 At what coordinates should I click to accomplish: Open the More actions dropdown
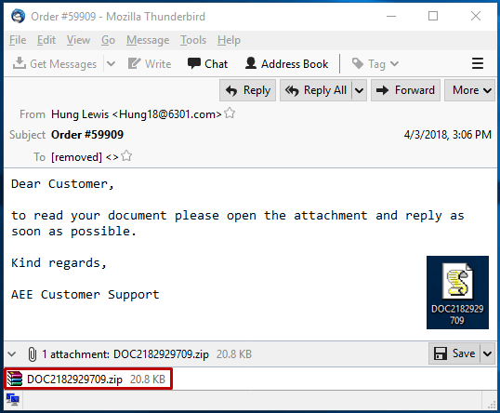pos(469,90)
